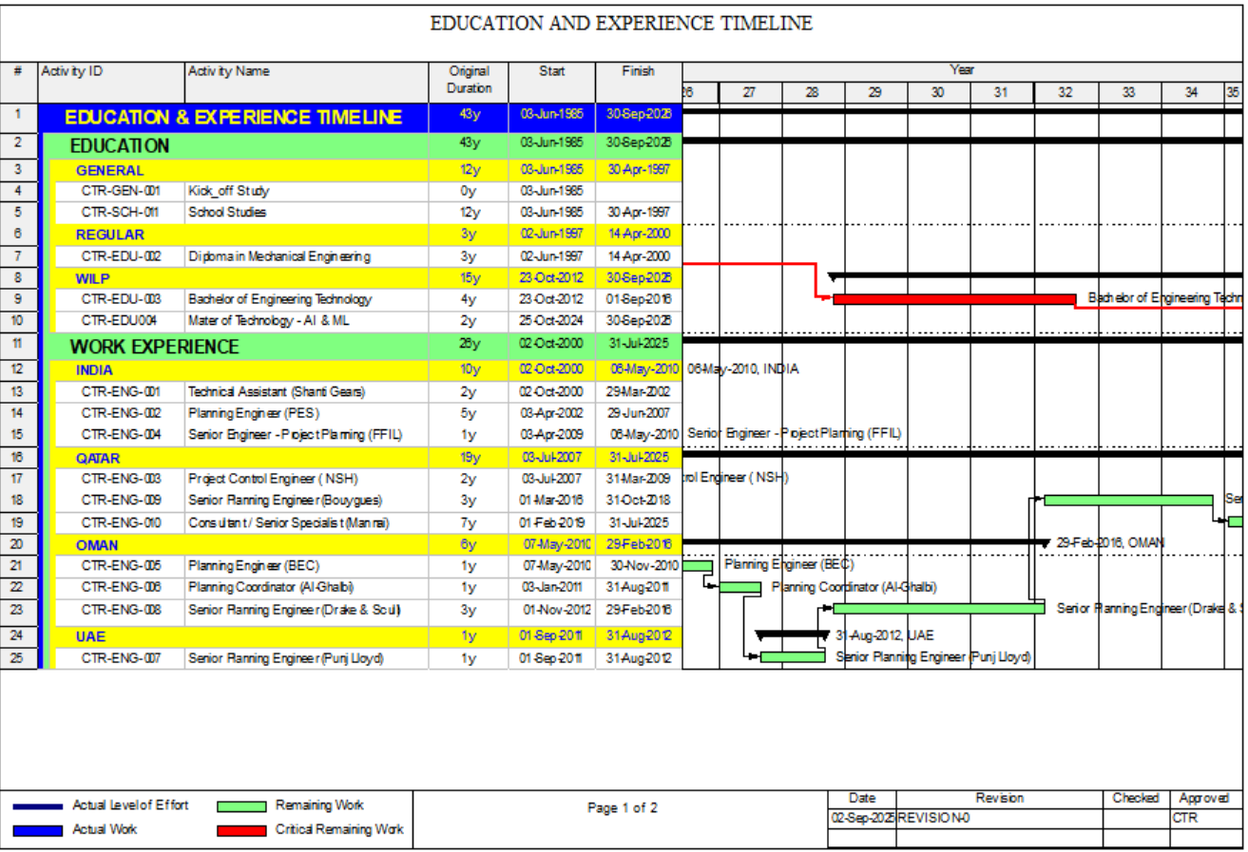The image size is (1248, 852).
Task: Click the Activity ID column header
Action: (x=111, y=82)
